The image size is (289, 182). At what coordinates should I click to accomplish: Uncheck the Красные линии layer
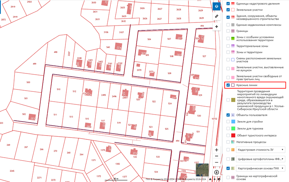tap(228, 85)
